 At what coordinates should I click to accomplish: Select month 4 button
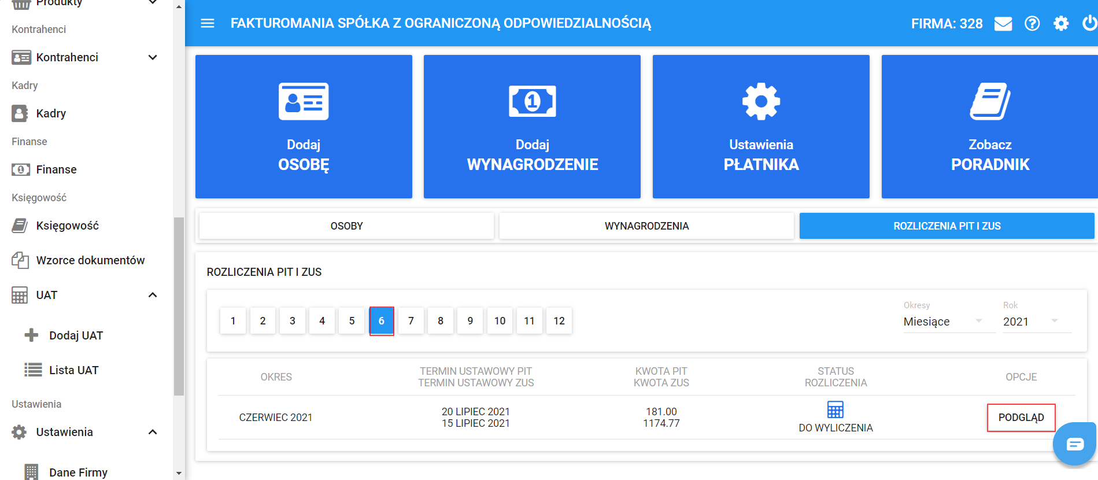(322, 321)
